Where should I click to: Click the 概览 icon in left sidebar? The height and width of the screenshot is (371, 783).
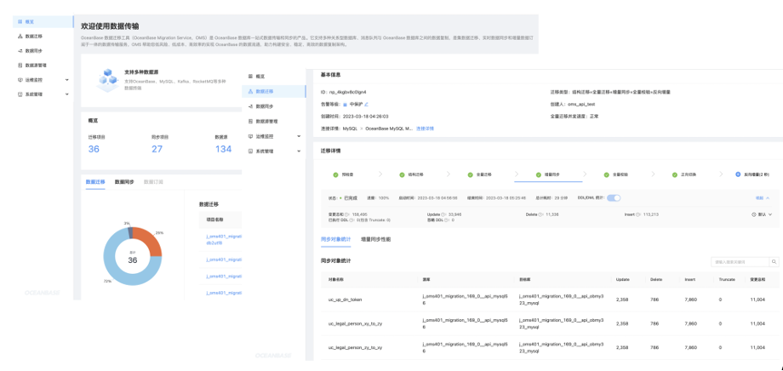pyautogui.click(x=20, y=20)
